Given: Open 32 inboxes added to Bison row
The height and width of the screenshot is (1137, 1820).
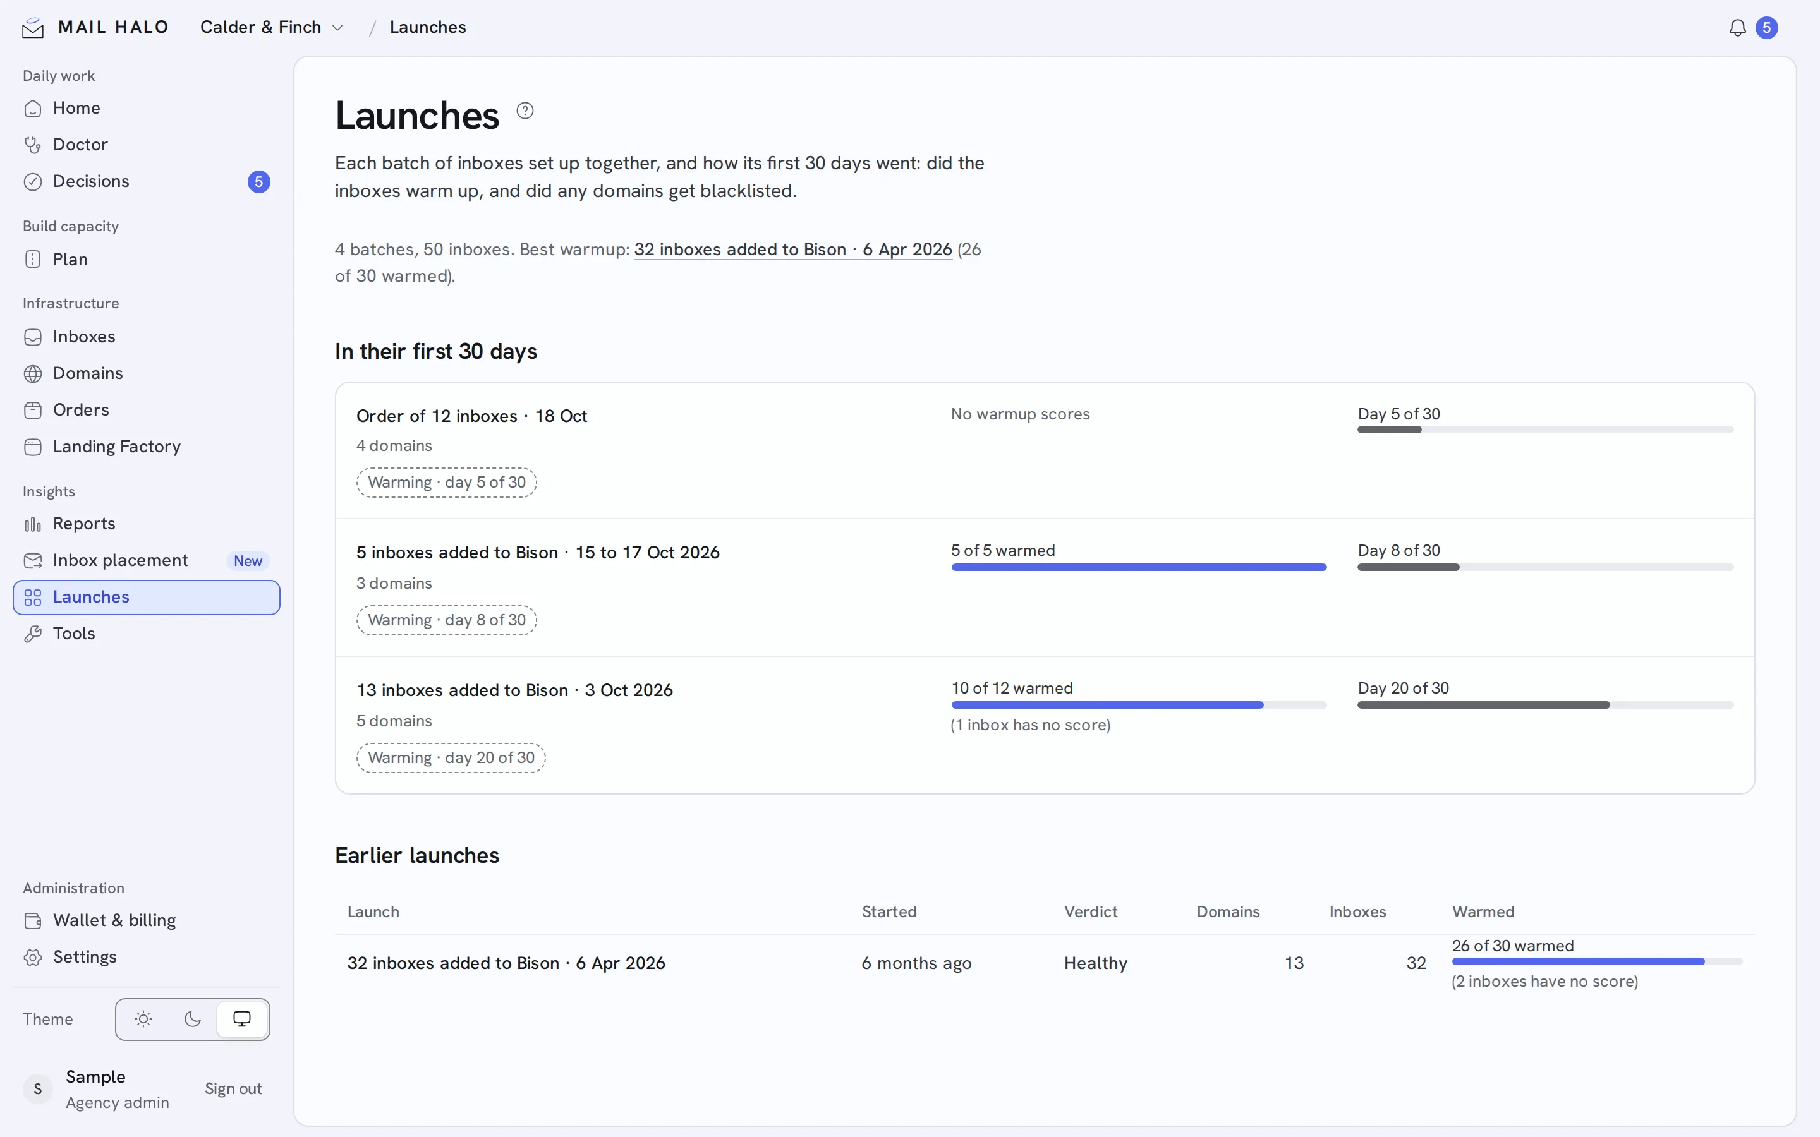Looking at the screenshot, I should [1045, 963].
